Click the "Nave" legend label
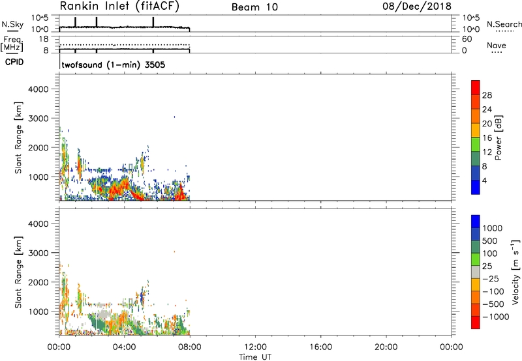 pyautogui.click(x=497, y=46)
